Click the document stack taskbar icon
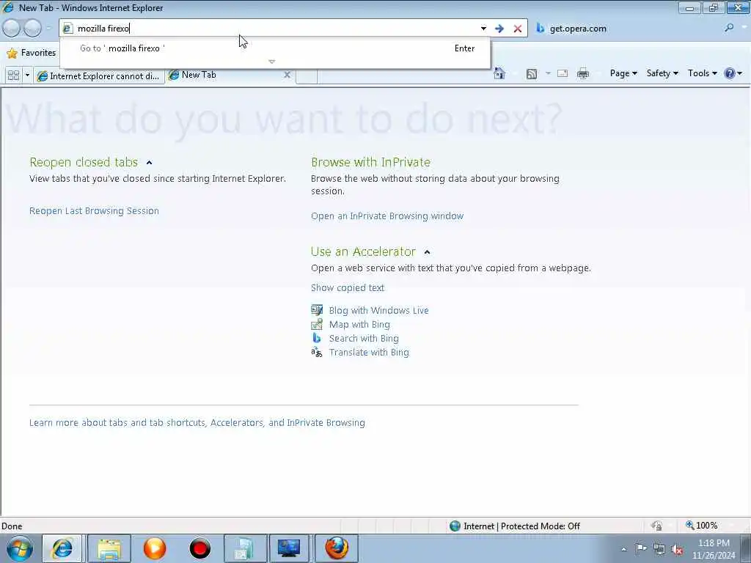Screen dimensions: 751x563 tap(244, 548)
